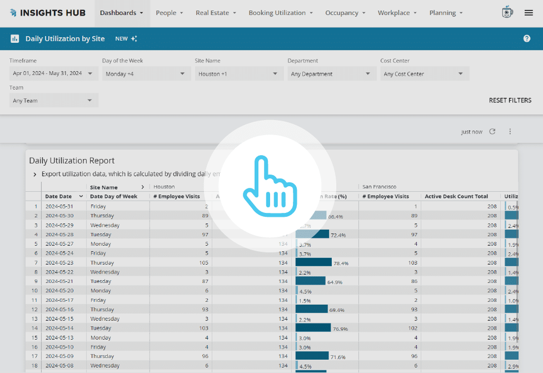Click the bar chart icon beside dashboard title
The height and width of the screenshot is (373, 543).
pos(14,38)
